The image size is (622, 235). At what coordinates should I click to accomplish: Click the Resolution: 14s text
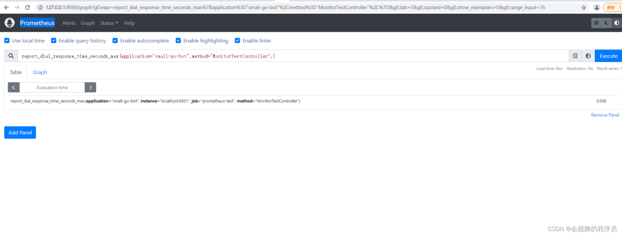click(580, 68)
